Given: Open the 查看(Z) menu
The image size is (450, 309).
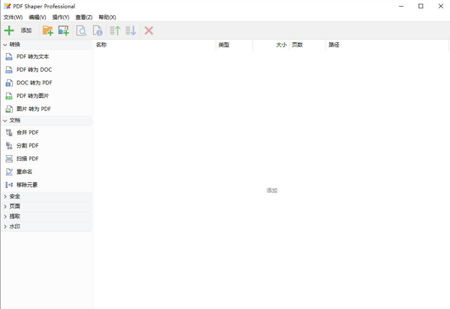Looking at the screenshot, I should point(84,17).
